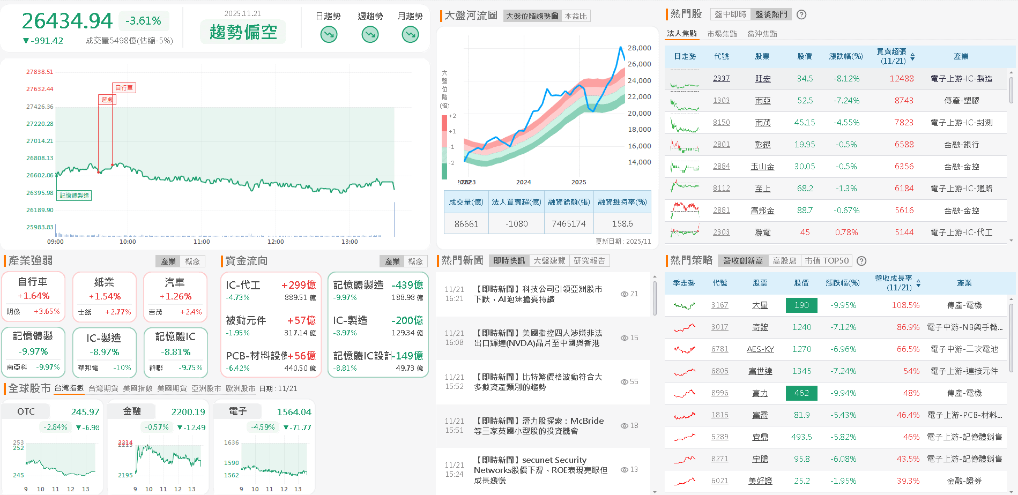1018x495 pixels.
Task: Click the 日趨勢 trend icon
Action: click(328, 34)
